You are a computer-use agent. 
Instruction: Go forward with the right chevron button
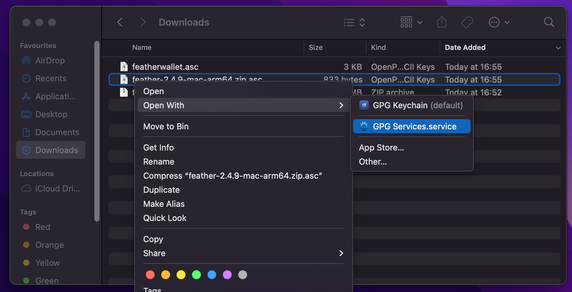(x=143, y=22)
